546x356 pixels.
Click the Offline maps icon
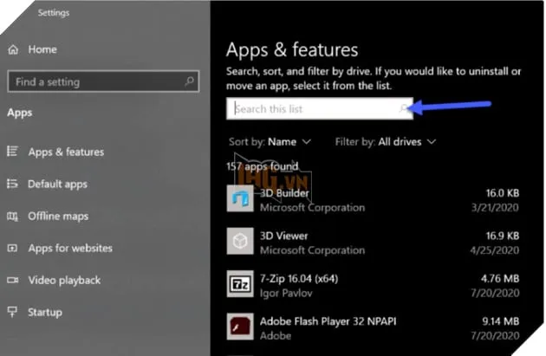[x=13, y=216]
